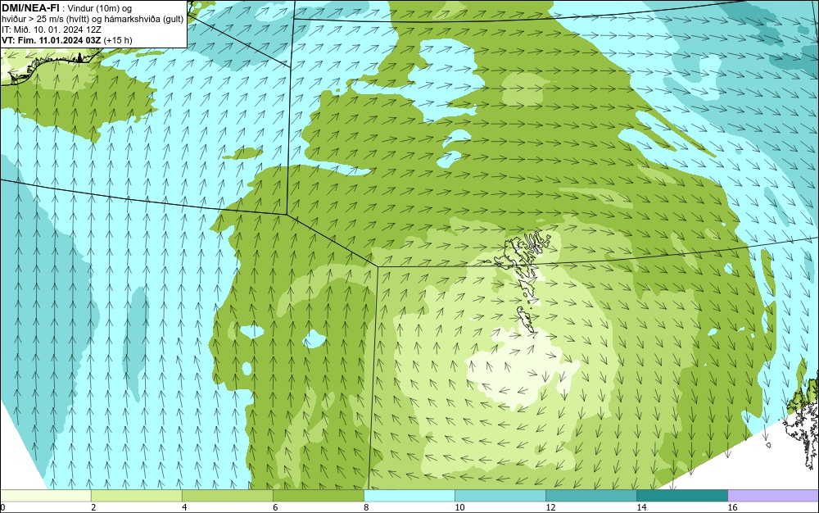The width and height of the screenshot is (819, 513).
Task: Pick the 12–14 teal legend swatch
Action: pos(590,496)
